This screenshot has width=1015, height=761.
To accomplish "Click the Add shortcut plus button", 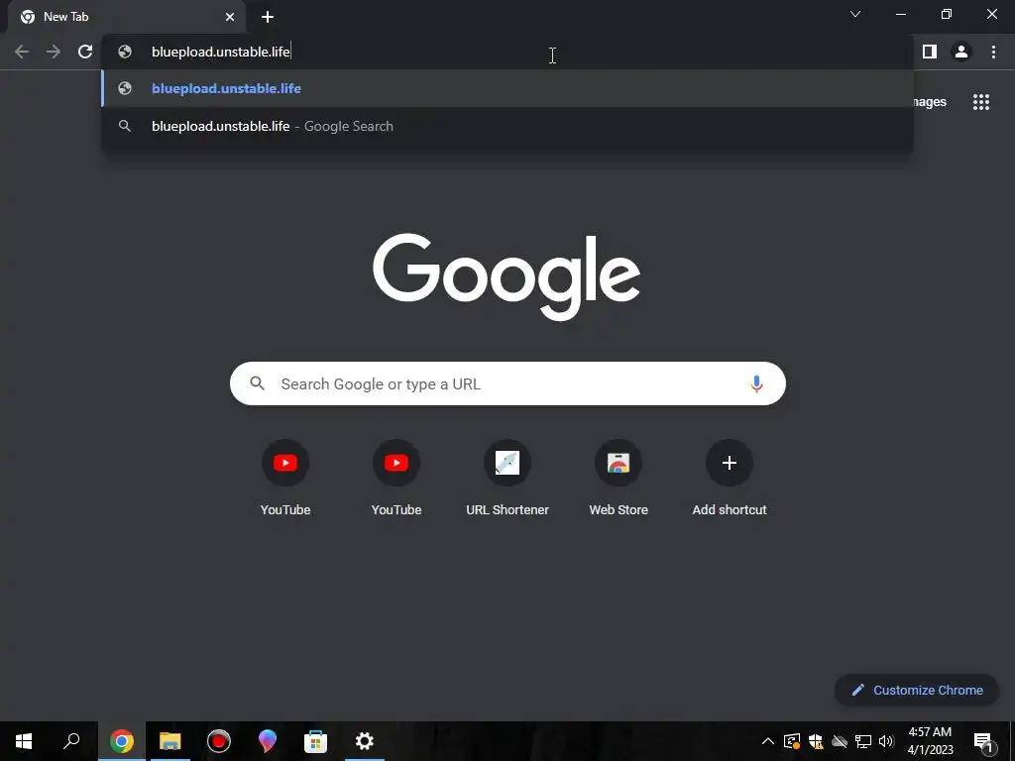I will point(730,463).
